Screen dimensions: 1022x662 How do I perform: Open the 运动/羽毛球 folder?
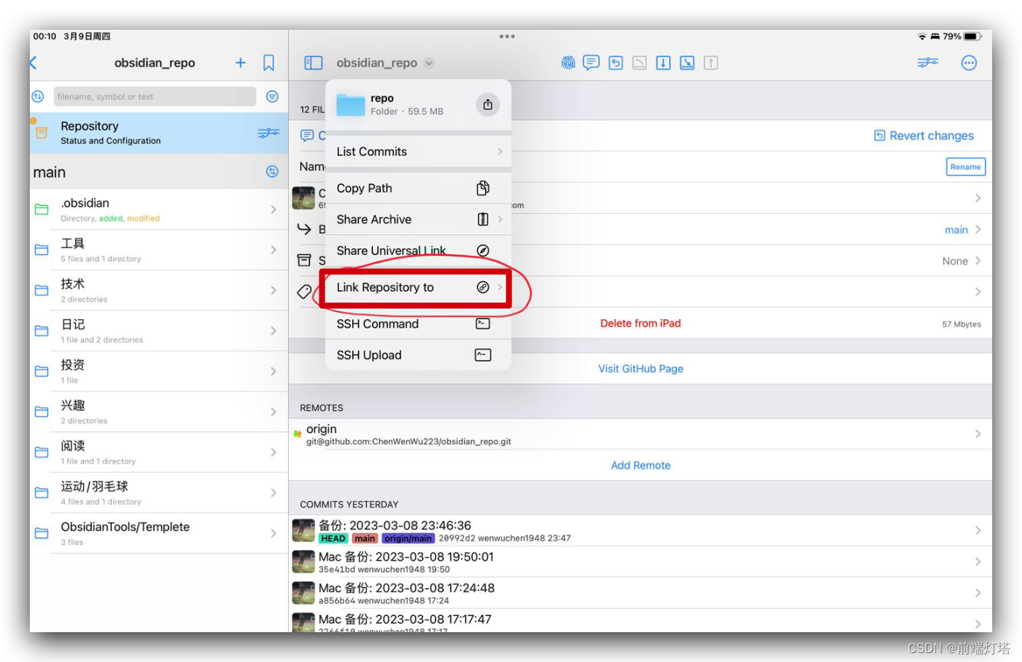(159, 493)
